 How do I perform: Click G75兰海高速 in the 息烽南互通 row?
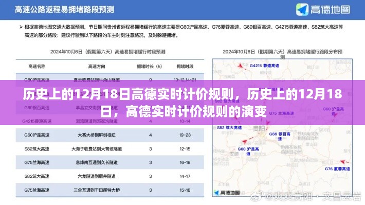click(x=37, y=162)
